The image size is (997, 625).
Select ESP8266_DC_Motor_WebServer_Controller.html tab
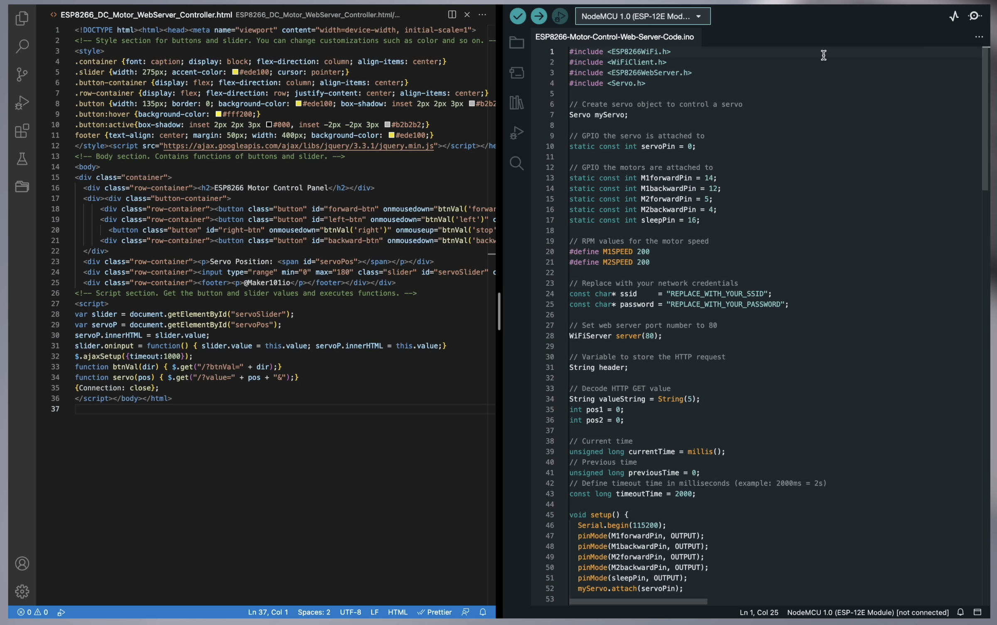click(x=146, y=15)
